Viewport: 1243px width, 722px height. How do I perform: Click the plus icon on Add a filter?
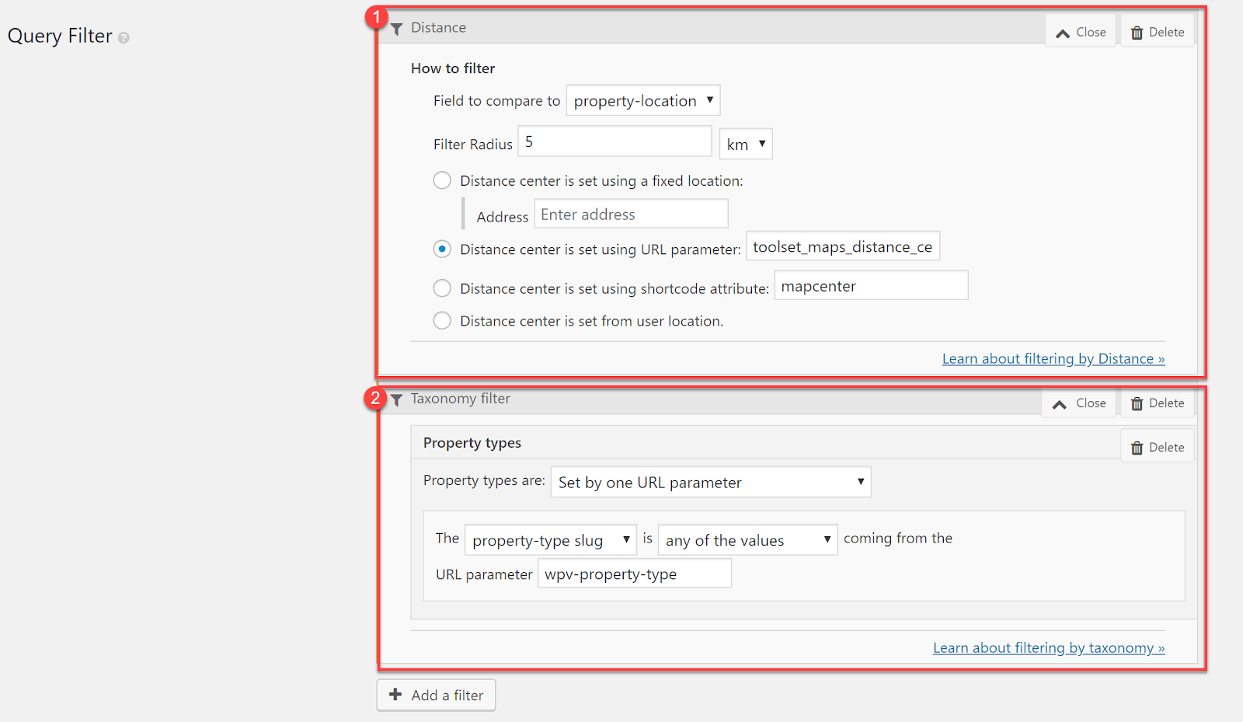point(395,695)
